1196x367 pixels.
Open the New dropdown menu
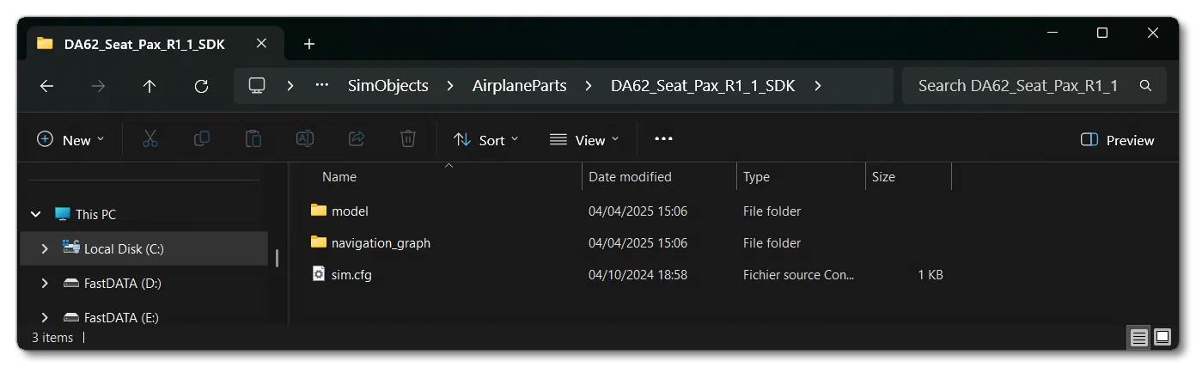tap(70, 140)
